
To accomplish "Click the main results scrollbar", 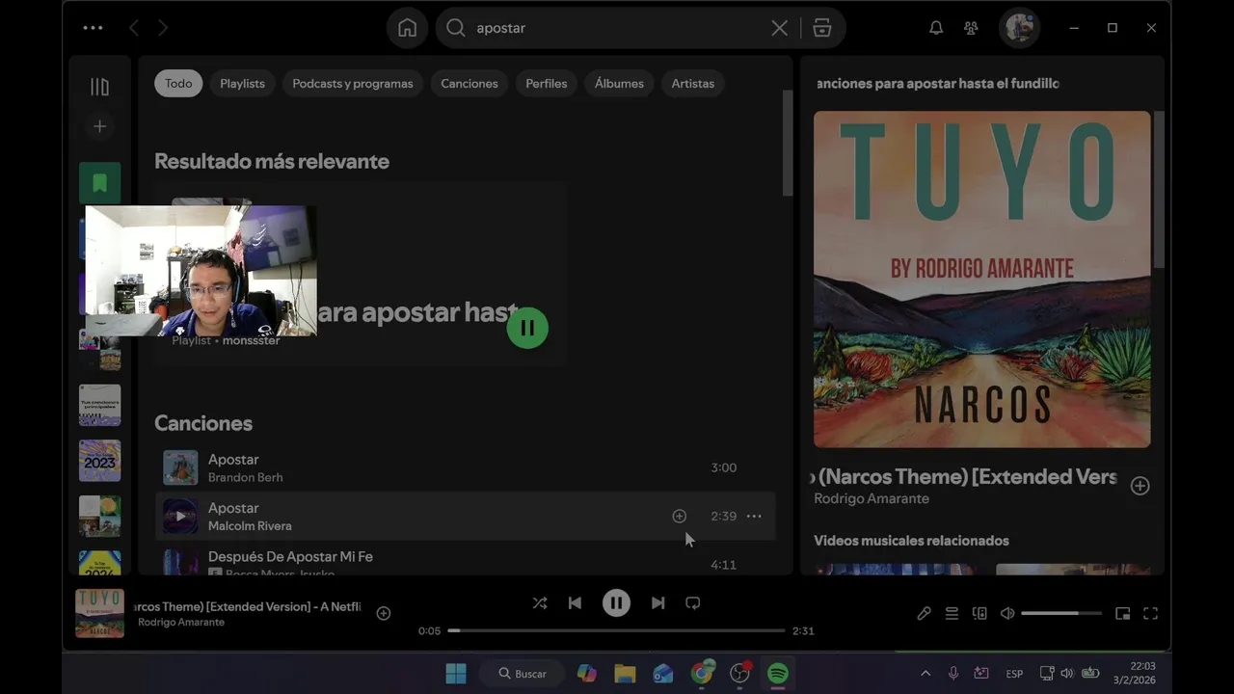I will click(787, 143).
